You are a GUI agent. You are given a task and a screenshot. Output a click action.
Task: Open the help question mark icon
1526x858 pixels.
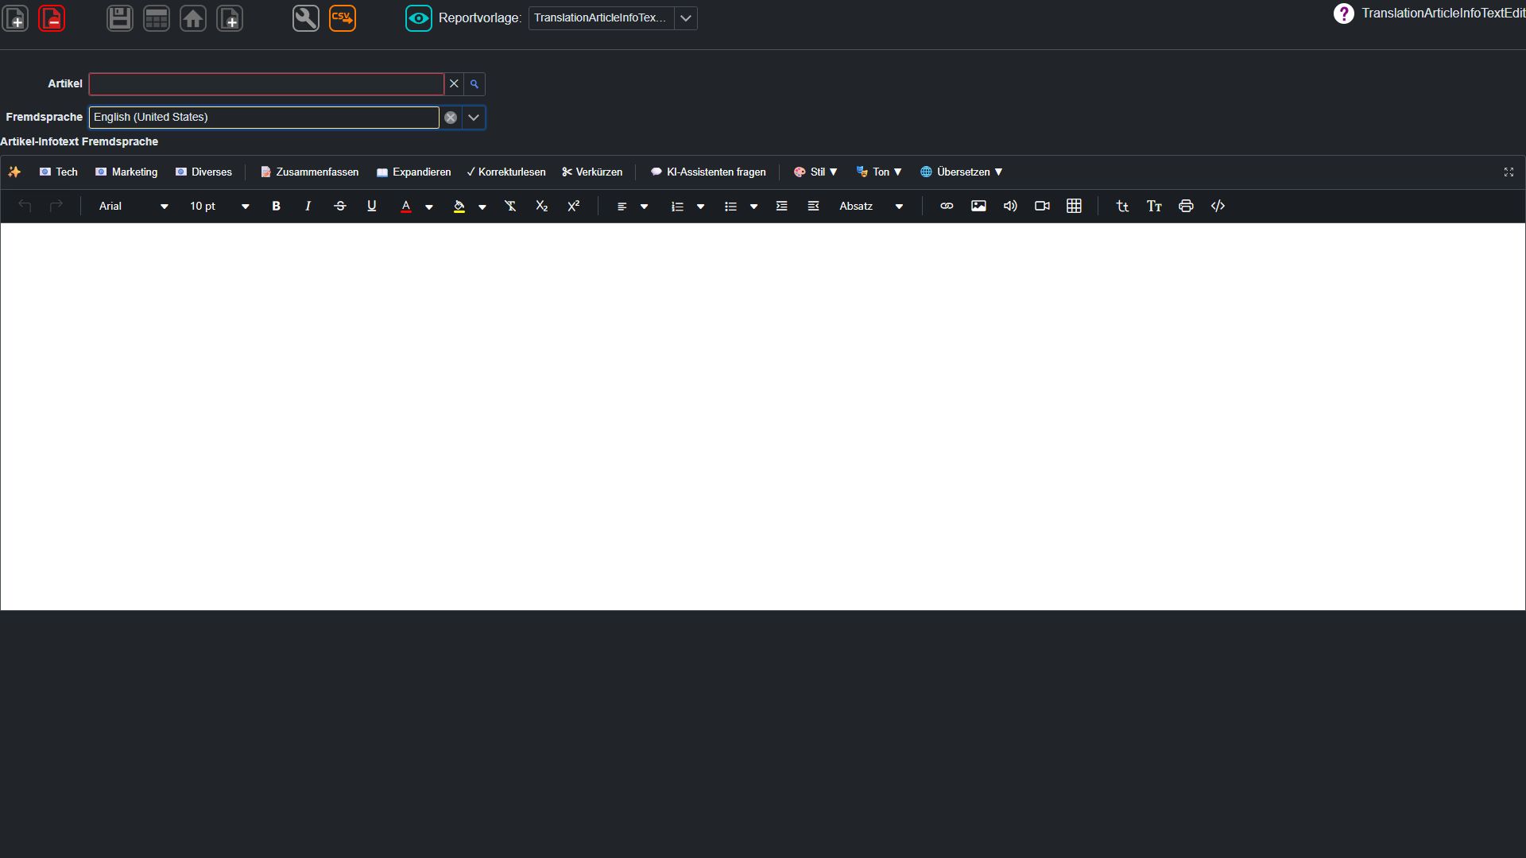click(x=1343, y=14)
